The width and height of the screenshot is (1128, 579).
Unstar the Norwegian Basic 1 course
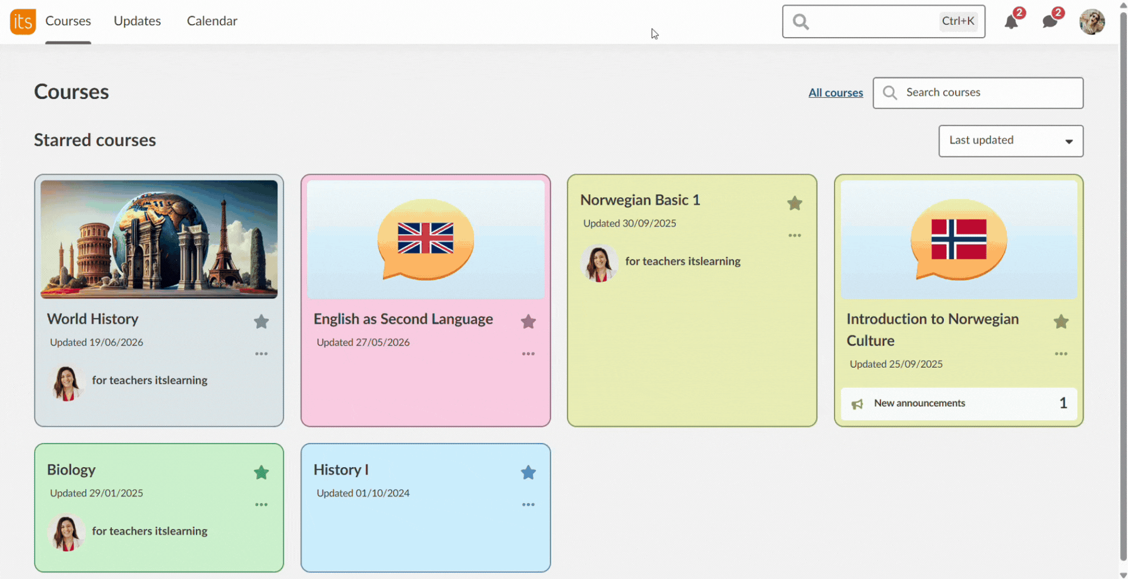pyautogui.click(x=795, y=203)
